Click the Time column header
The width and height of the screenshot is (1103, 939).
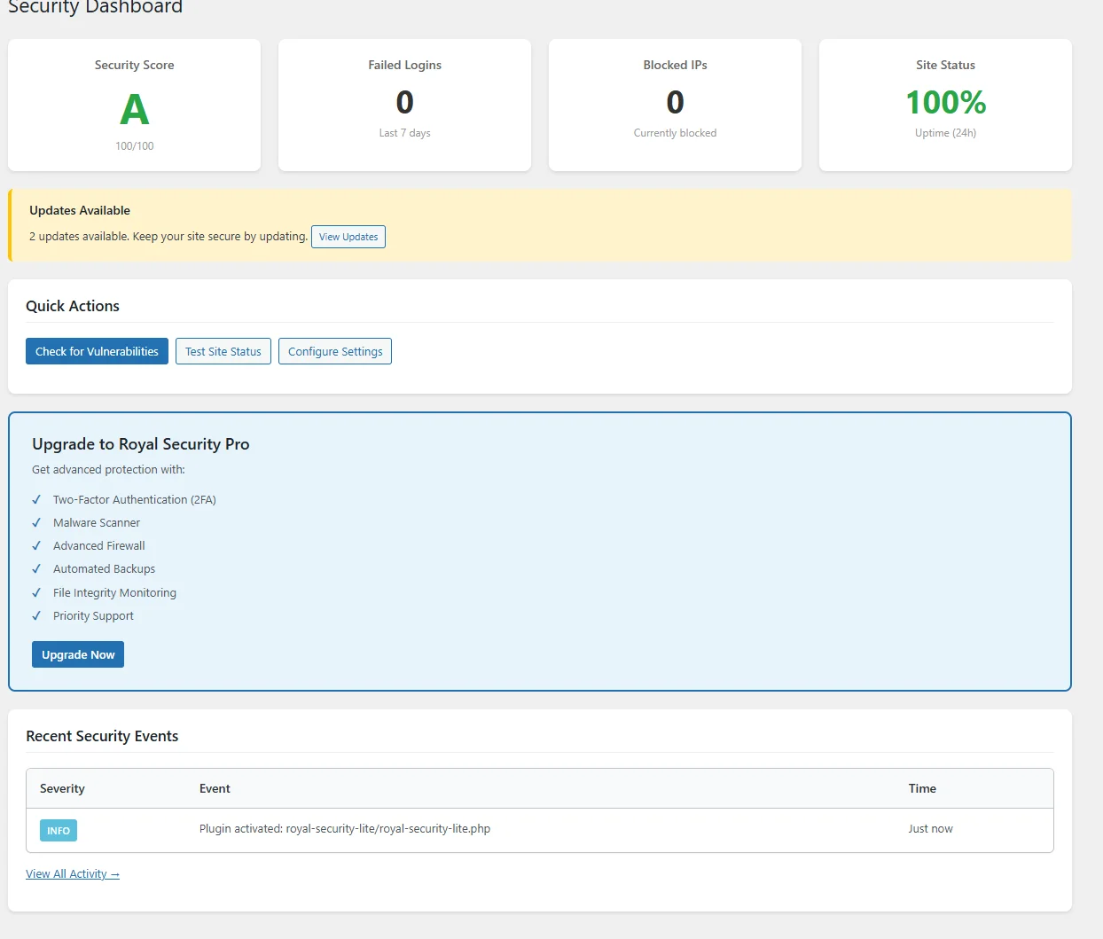[x=922, y=788]
